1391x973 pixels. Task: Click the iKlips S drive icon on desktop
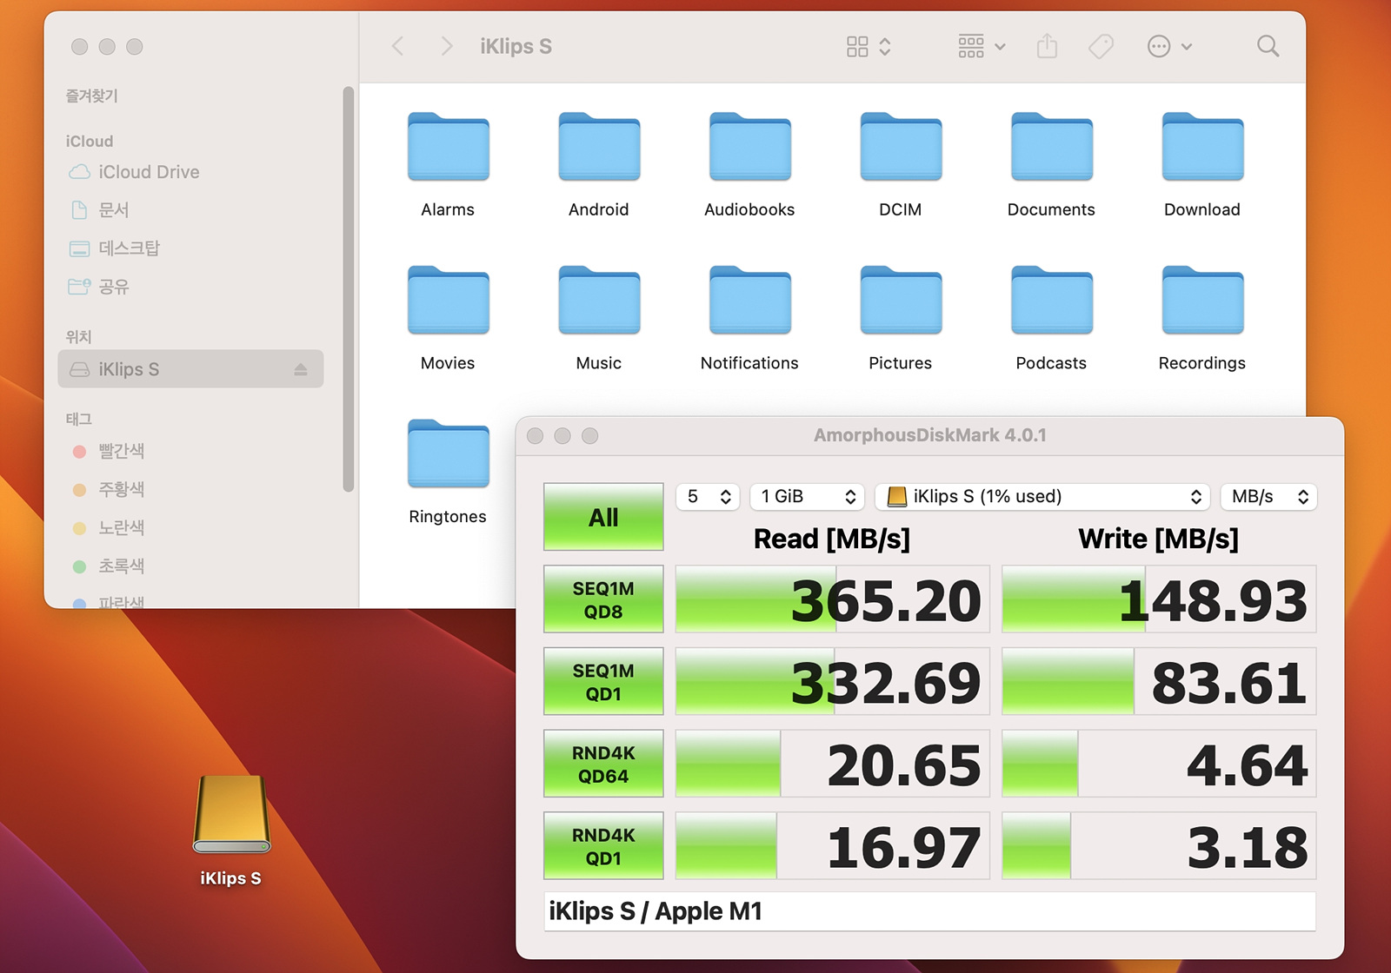click(x=231, y=815)
